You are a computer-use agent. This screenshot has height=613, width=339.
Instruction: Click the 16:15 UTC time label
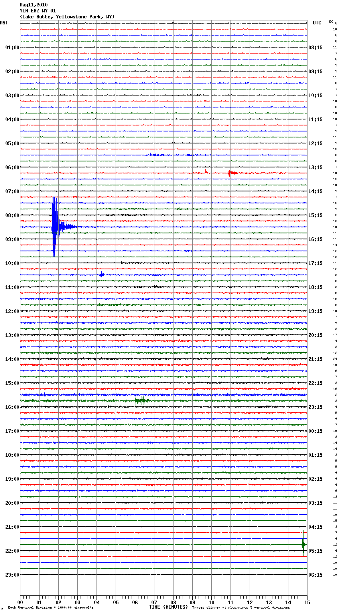point(315,239)
